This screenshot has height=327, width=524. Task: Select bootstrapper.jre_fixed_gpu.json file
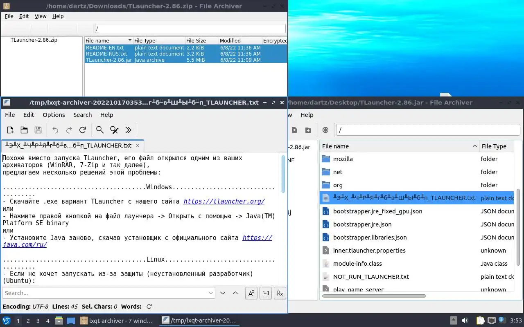pos(417,211)
